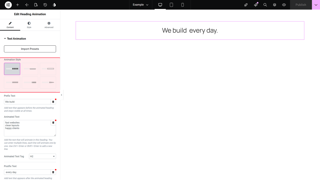Switch to the Style tab
Viewport: 320px width, 180px height.
pos(29,25)
